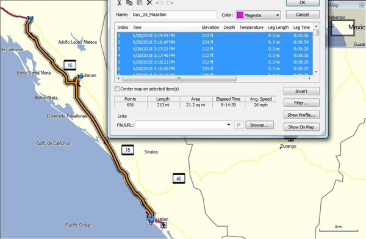This screenshot has width=366, height=239.
Task: Click the Undo arrow icon
Action: click(x=160, y=2)
